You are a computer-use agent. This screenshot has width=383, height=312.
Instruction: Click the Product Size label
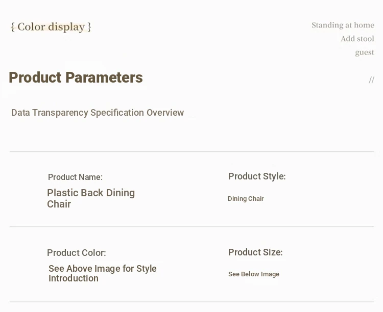point(255,252)
